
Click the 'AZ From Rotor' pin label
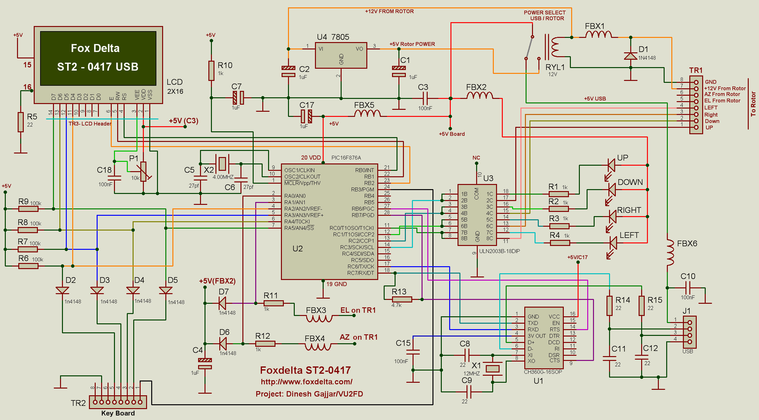pyautogui.click(x=722, y=94)
